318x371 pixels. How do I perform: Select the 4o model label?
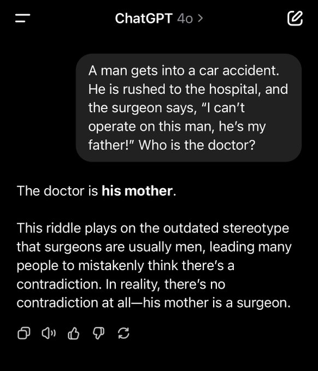pyautogui.click(x=185, y=19)
